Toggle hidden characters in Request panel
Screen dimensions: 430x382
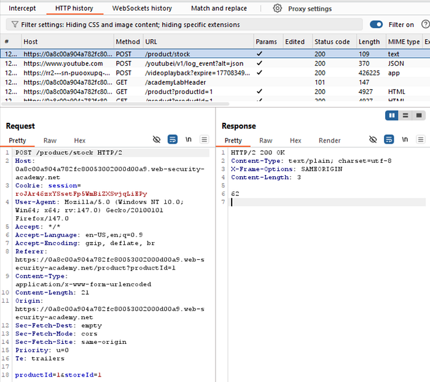coord(157,139)
